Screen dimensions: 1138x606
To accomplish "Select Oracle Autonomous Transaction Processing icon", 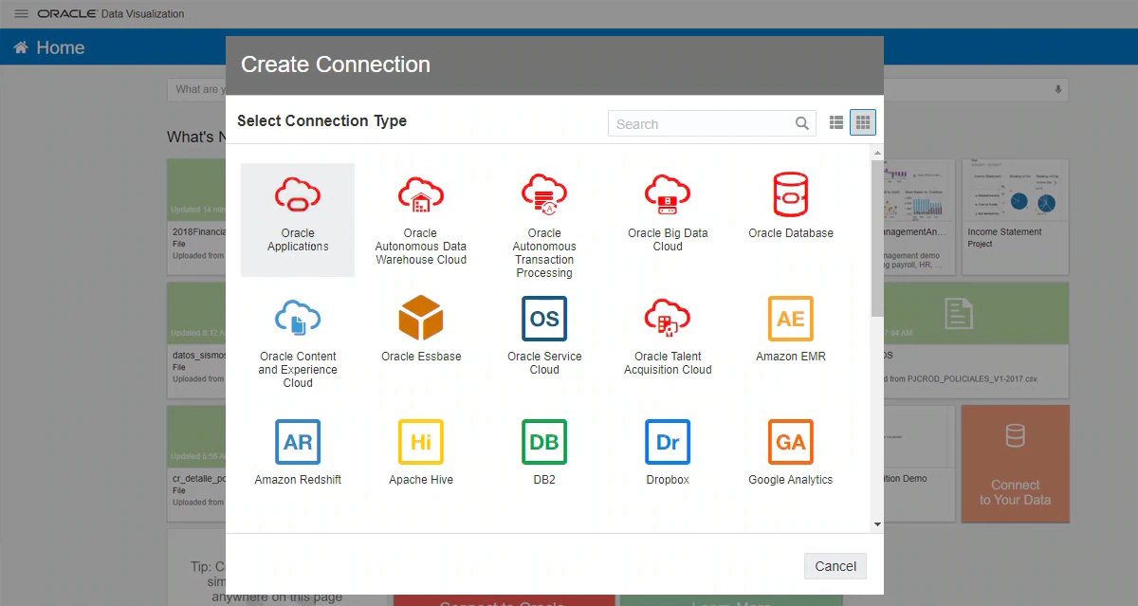I will click(544, 196).
